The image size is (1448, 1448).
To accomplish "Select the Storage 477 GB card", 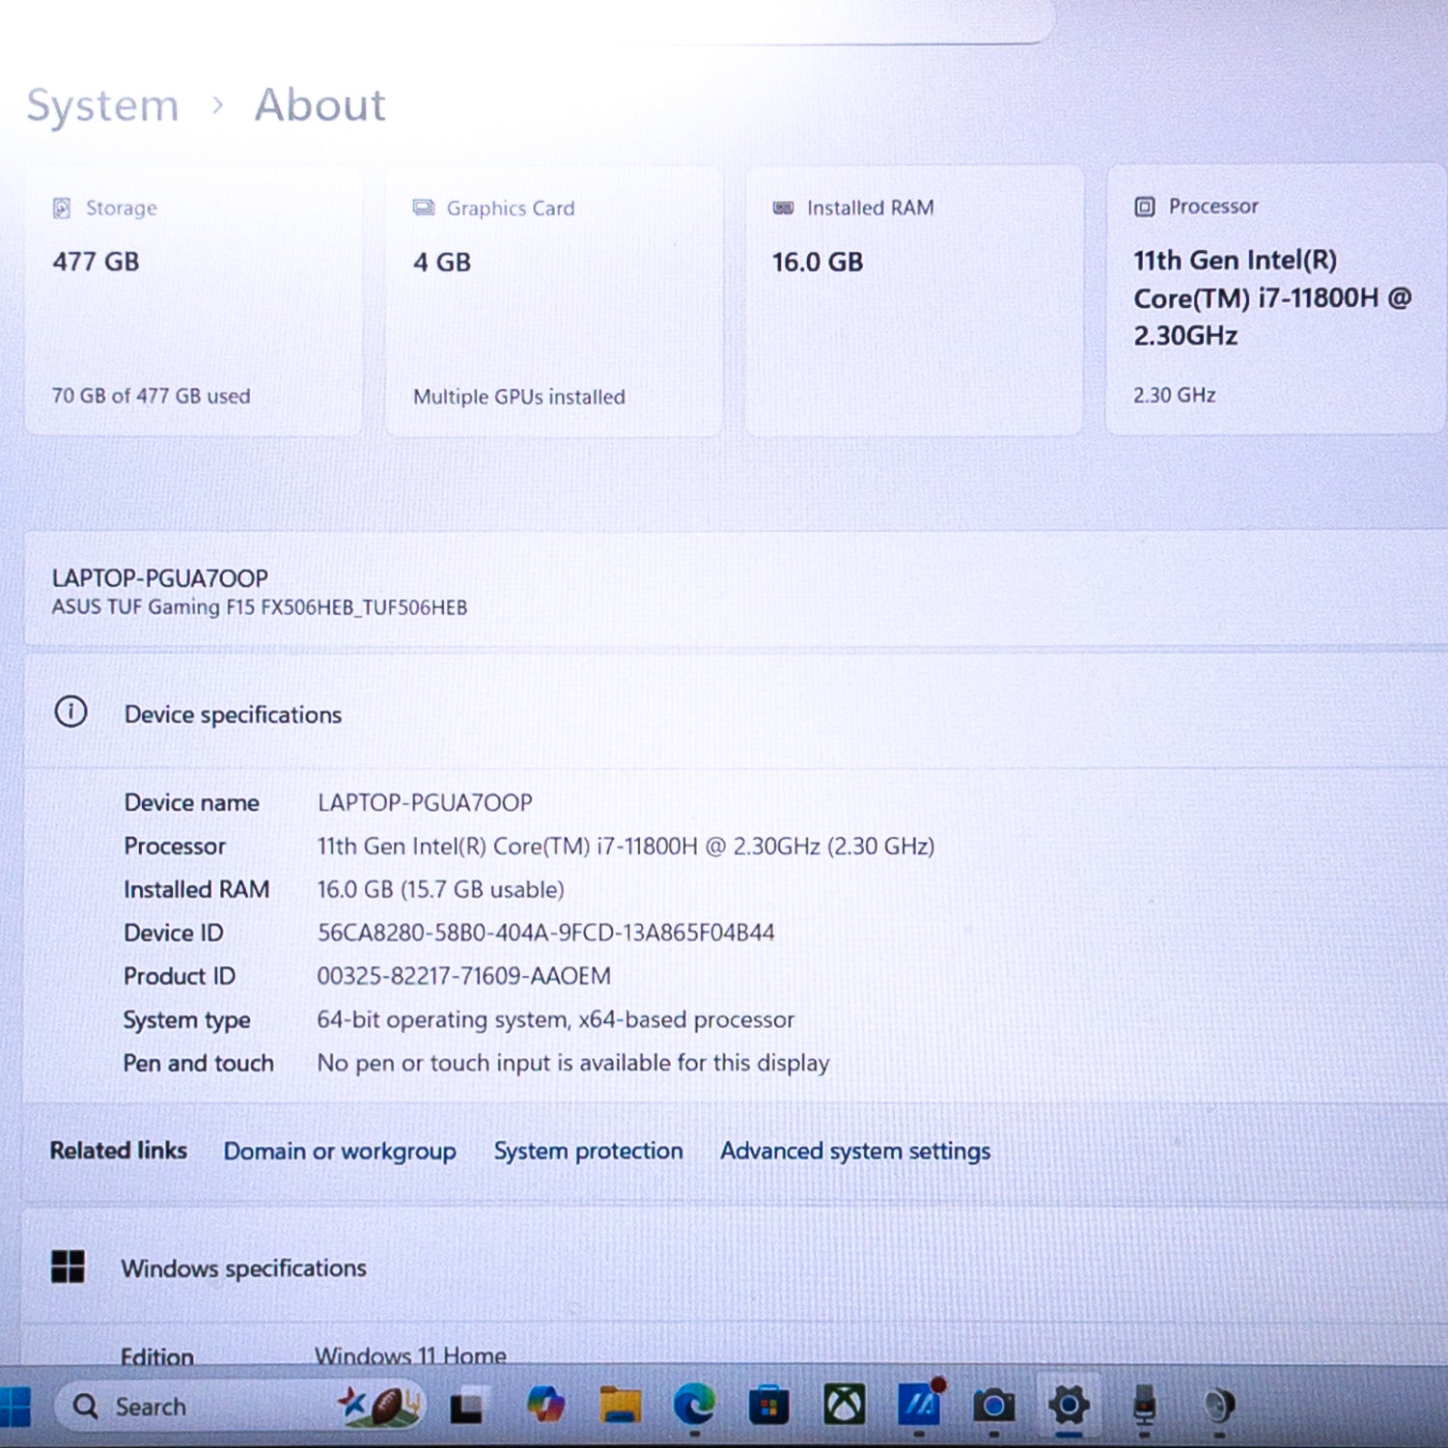I will 193,301.
